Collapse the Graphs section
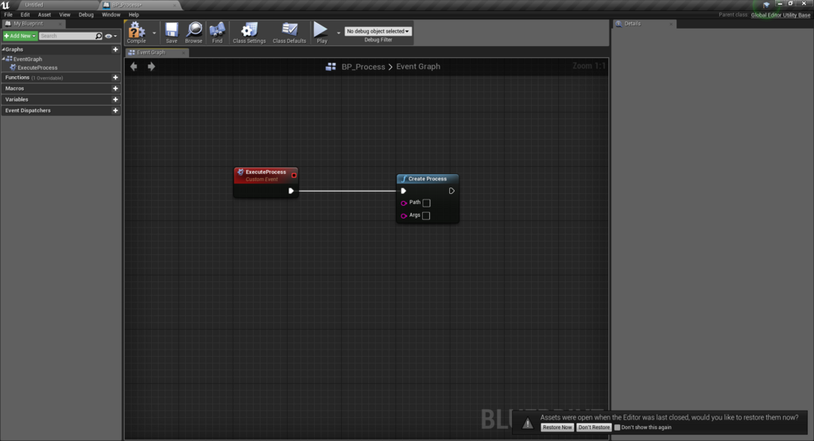Viewport: 814px width, 441px height. click(x=3, y=49)
